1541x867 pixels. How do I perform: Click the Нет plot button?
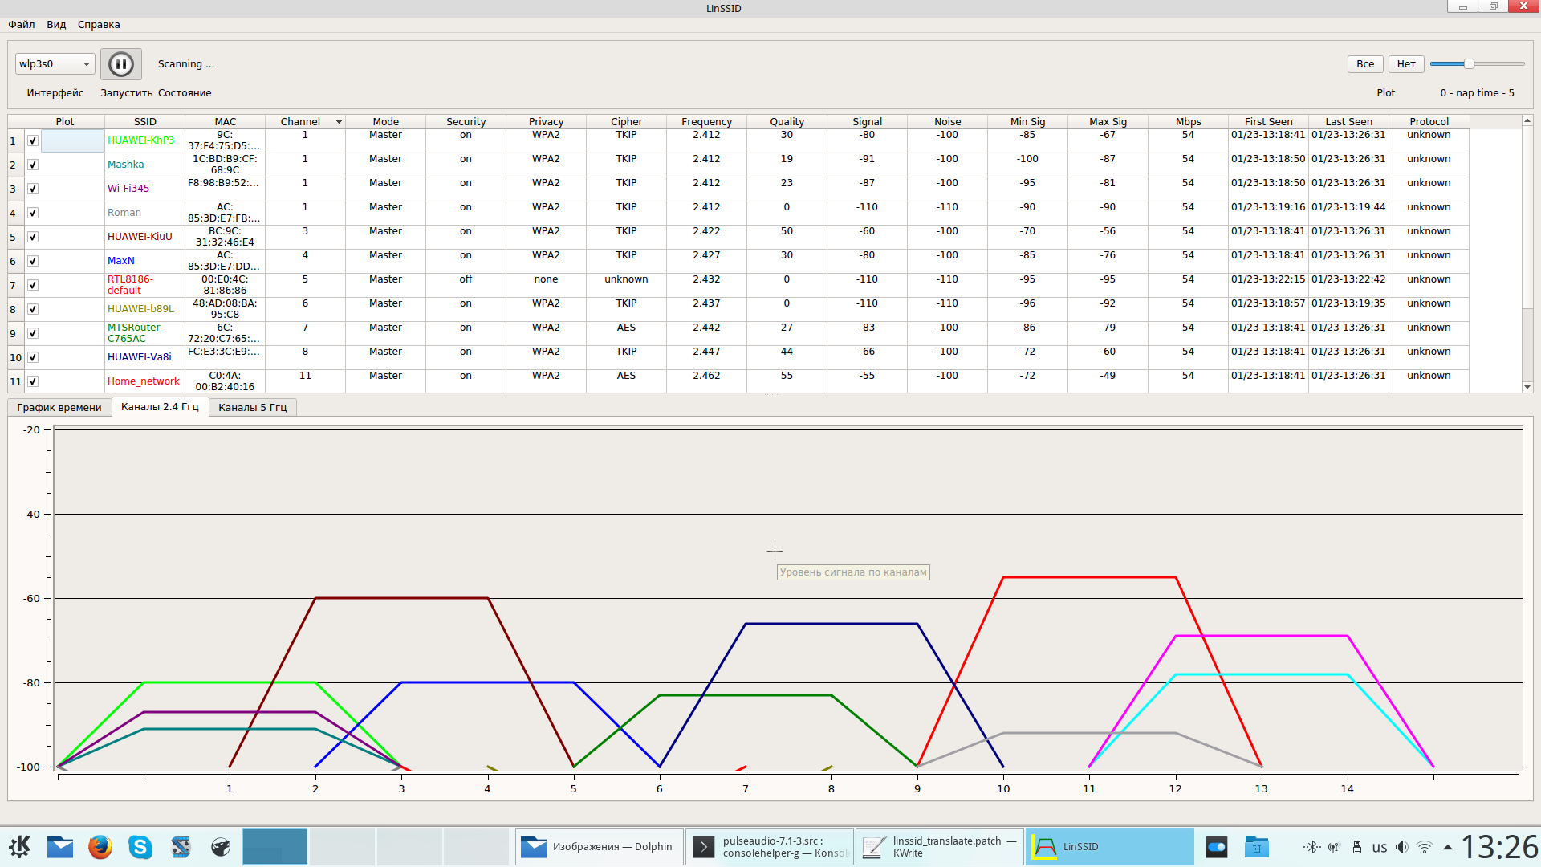tap(1406, 64)
